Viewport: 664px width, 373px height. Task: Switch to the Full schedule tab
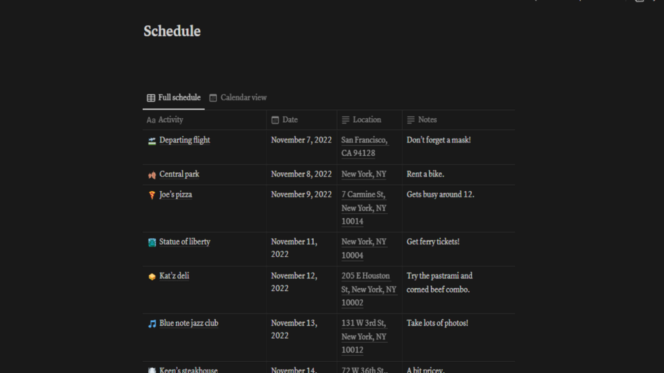click(x=174, y=98)
